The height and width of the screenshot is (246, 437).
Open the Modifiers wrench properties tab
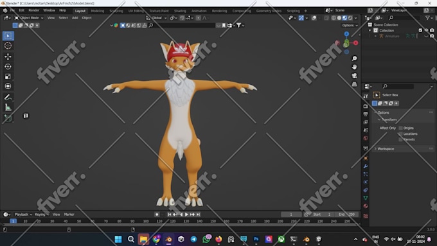click(x=366, y=166)
